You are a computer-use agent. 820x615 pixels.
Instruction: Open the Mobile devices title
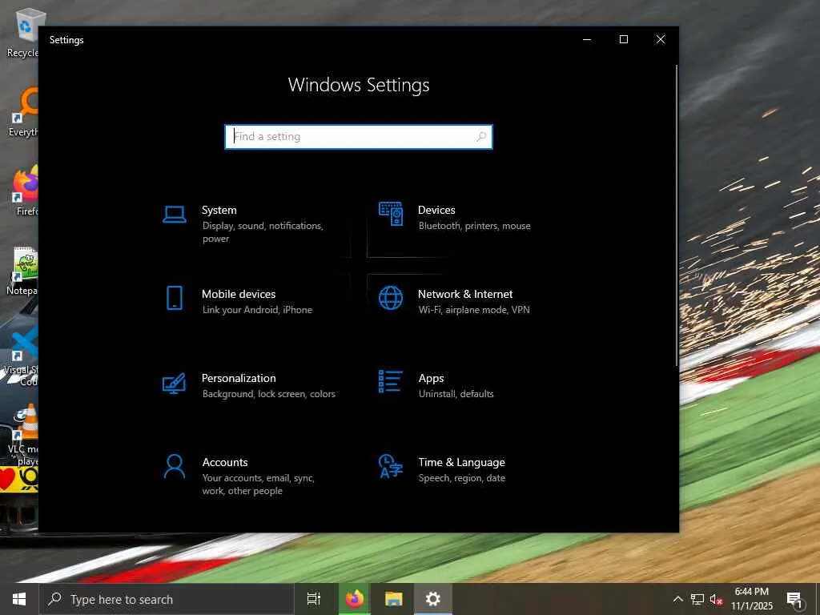[239, 294]
